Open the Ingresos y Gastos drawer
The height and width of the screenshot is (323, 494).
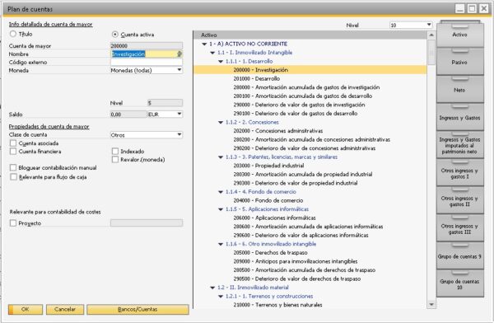coord(459,118)
